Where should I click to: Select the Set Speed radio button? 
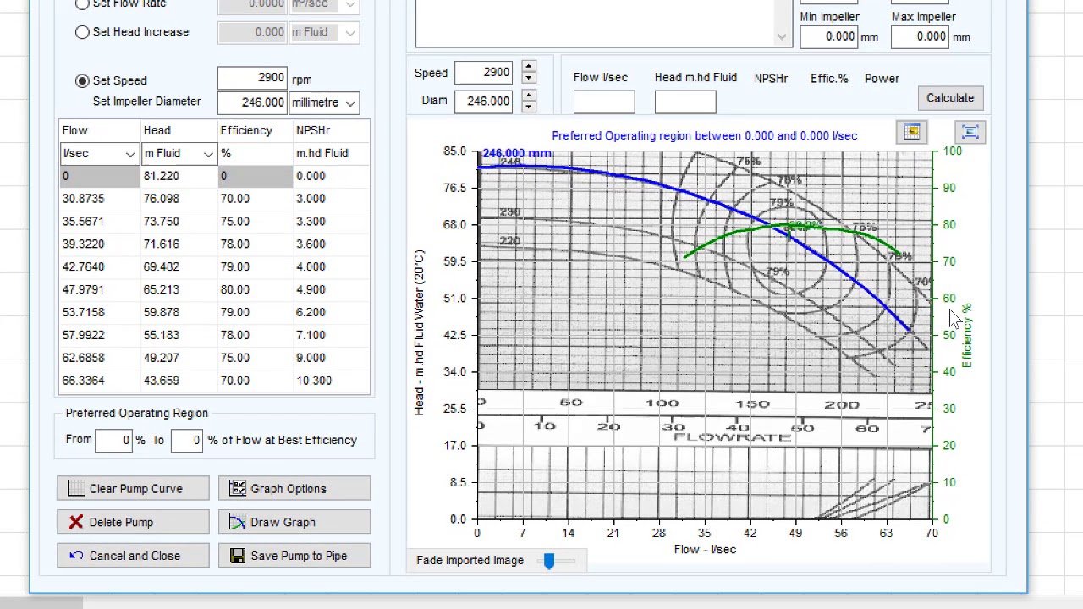coord(82,80)
